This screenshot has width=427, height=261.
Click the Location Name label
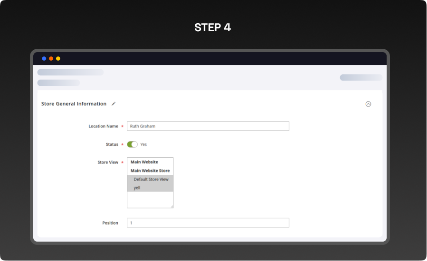(103, 126)
